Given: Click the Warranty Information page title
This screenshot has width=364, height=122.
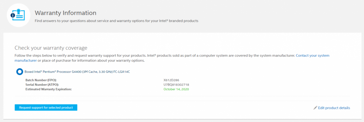Looking at the screenshot, I should [65, 13].
